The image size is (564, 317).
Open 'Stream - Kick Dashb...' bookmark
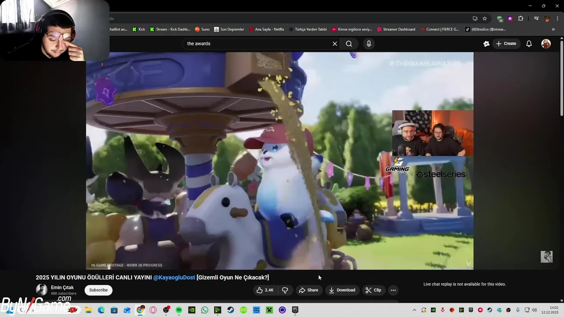click(170, 29)
